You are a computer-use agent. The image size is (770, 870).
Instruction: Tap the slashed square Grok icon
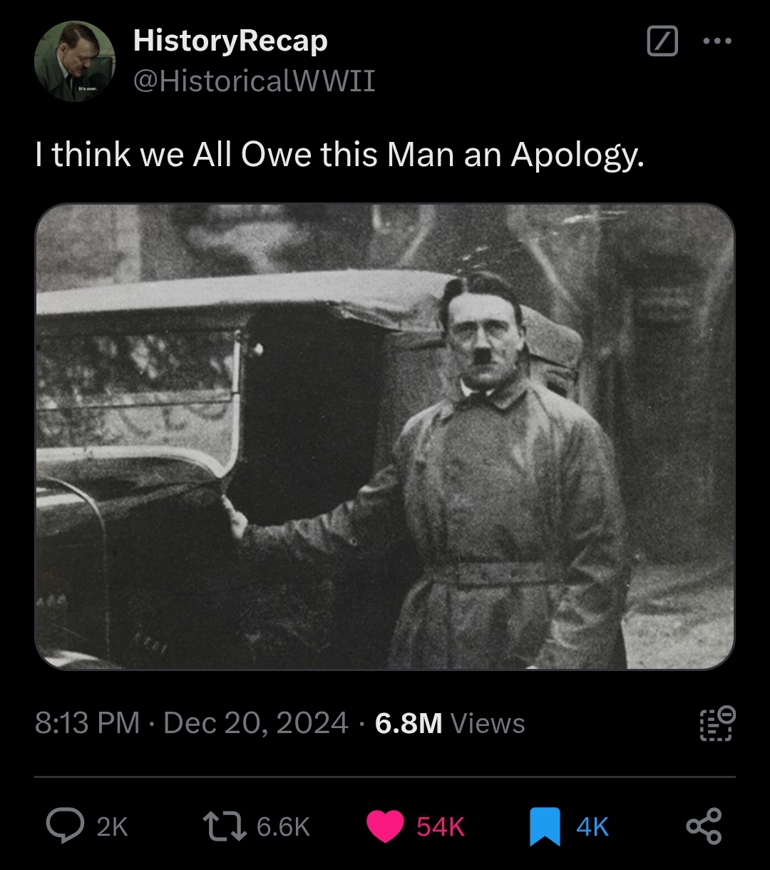pos(662,41)
